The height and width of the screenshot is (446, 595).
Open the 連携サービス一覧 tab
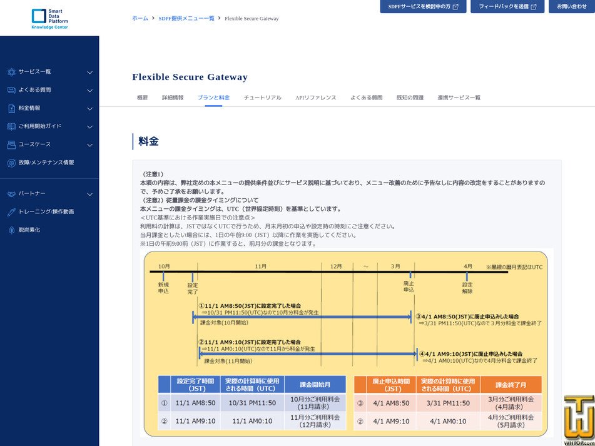coord(459,98)
